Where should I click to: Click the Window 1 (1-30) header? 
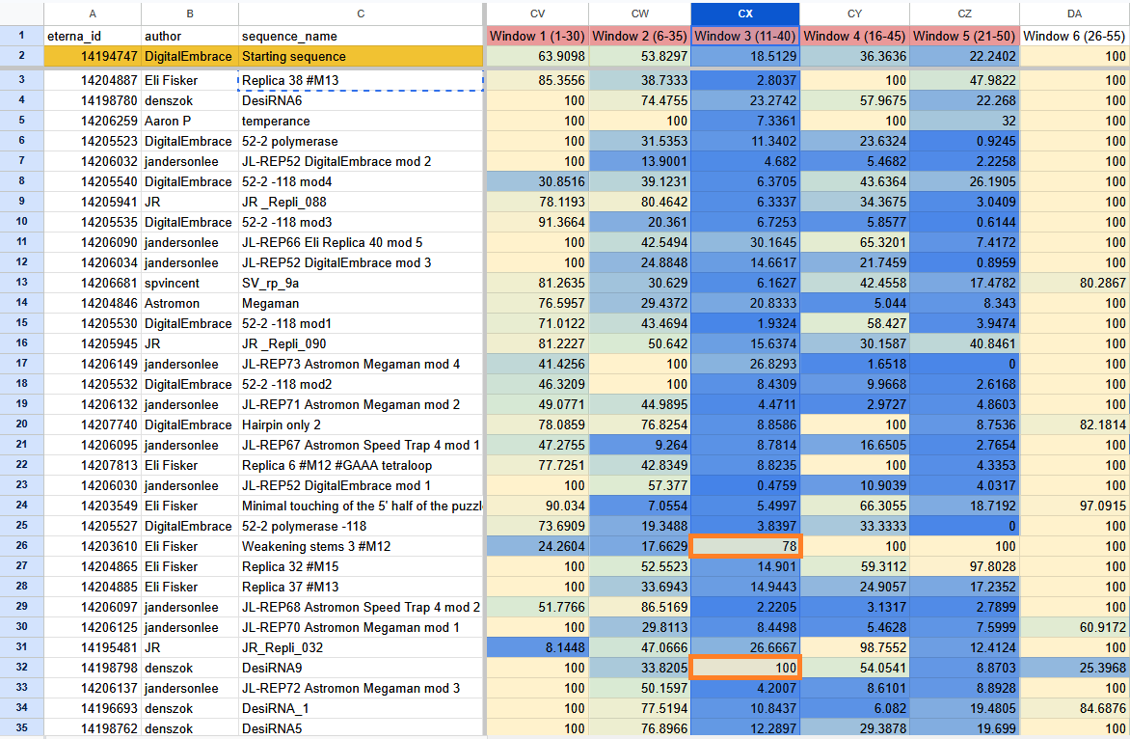[538, 36]
